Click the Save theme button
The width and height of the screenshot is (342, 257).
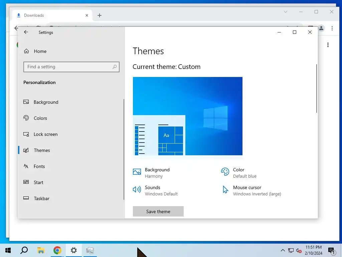[158, 211]
